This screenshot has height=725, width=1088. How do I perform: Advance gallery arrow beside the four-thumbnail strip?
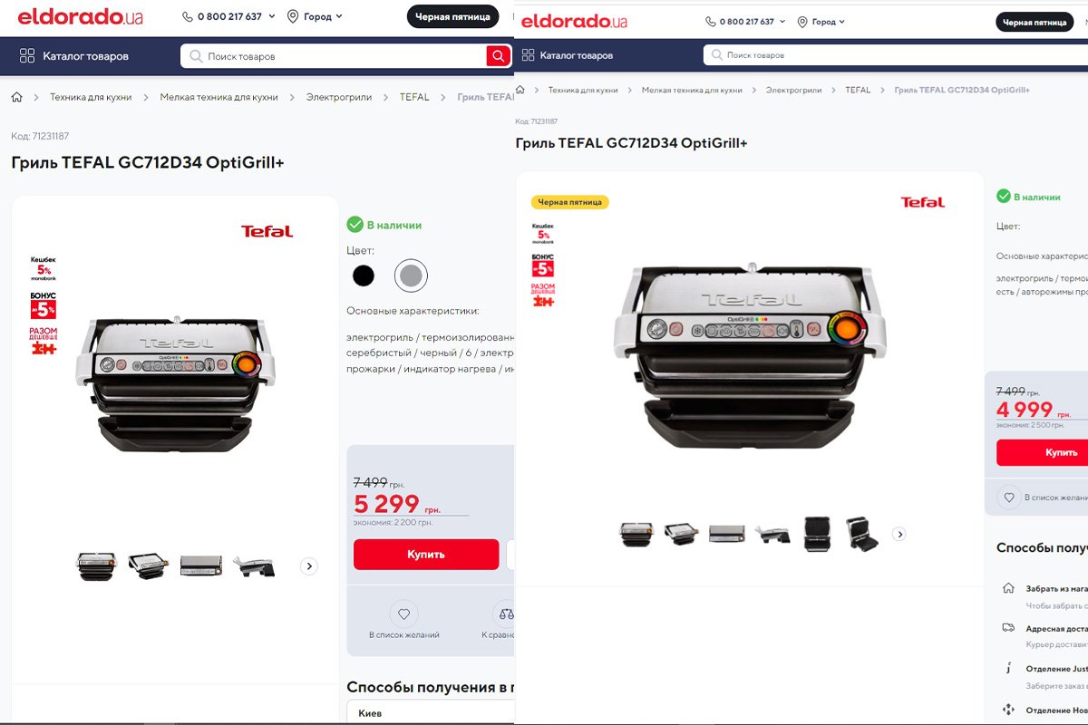click(x=308, y=566)
